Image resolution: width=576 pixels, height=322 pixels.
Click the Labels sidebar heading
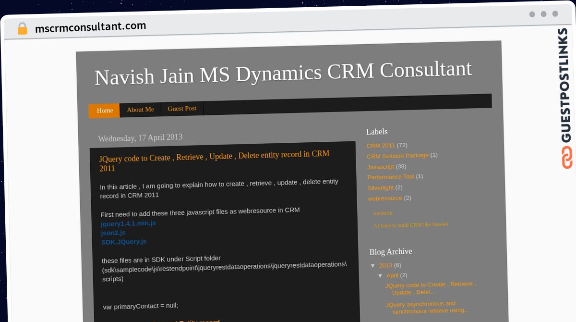click(x=377, y=132)
